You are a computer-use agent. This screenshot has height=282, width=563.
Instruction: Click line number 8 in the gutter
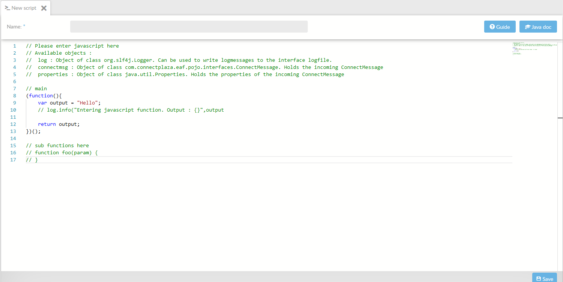14,95
